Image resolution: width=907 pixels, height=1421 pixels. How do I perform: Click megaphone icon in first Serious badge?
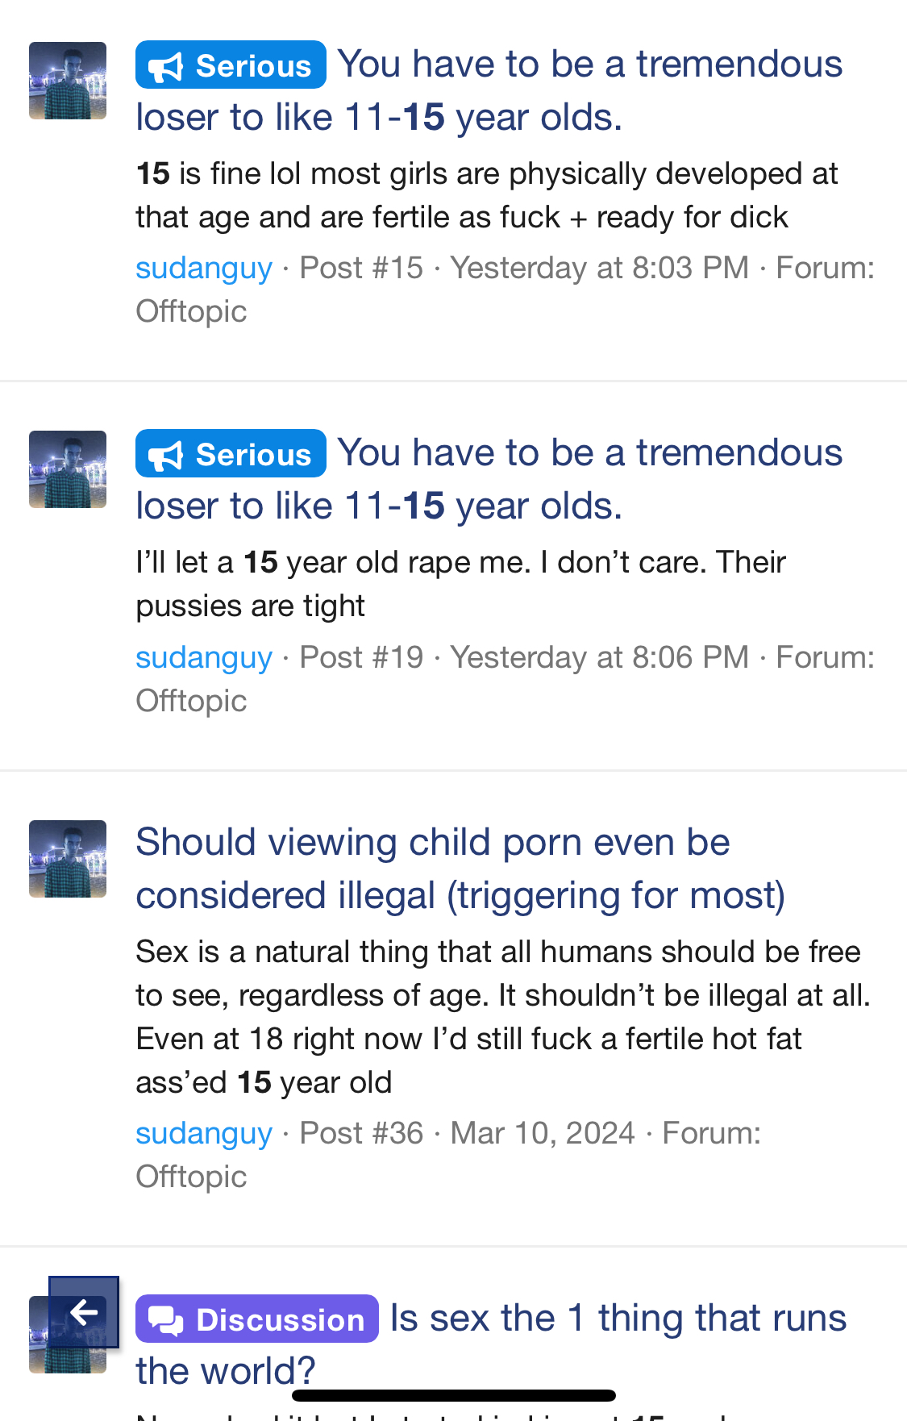[x=167, y=67]
